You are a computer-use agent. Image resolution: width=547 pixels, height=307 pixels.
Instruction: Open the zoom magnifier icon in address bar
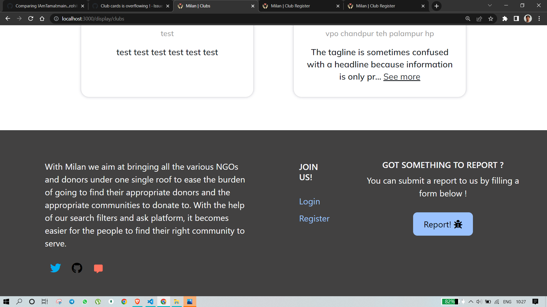468,19
